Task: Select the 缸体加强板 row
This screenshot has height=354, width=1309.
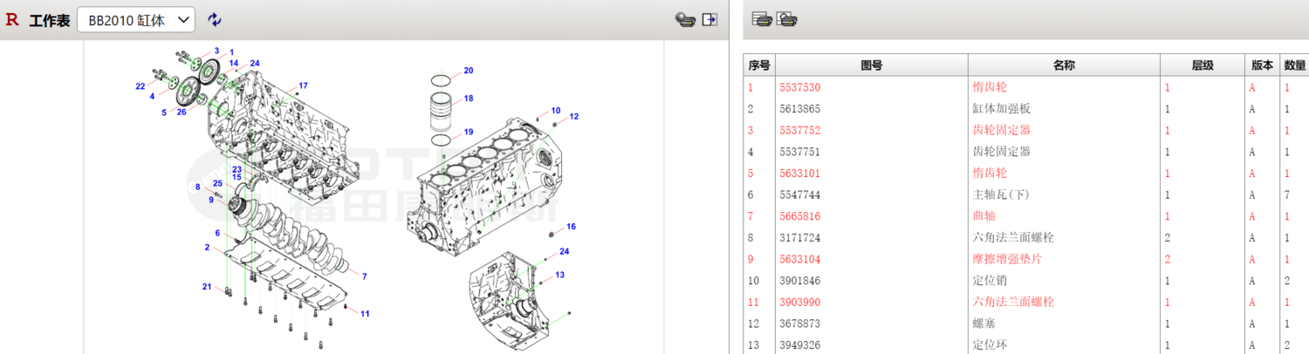Action: [1001, 109]
